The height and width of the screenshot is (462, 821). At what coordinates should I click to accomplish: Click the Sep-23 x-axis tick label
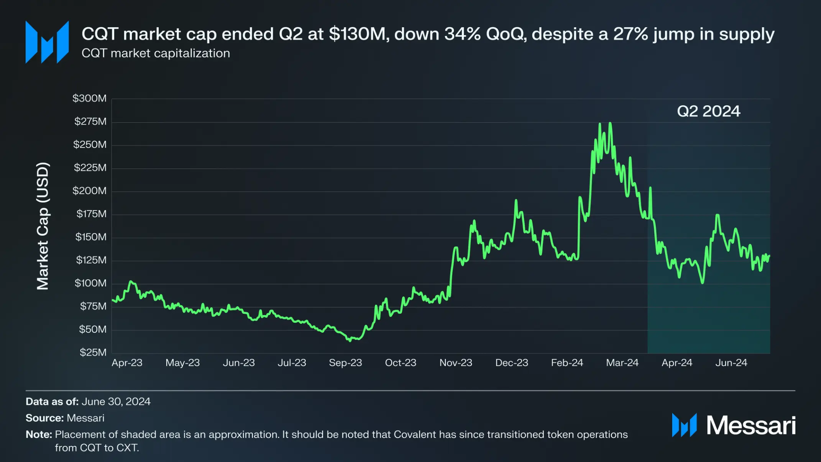pos(345,363)
